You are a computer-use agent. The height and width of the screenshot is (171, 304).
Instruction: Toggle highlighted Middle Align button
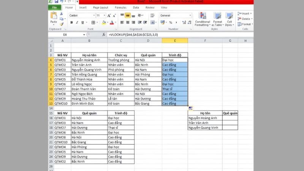pyautogui.click(x=128, y=15)
